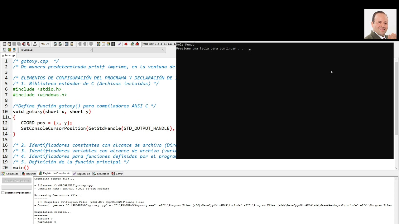Image resolution: width=399 pixels, height=224 pixels.
Task: Click the New file toolbar icon
Action: click(x=4, y=44)
